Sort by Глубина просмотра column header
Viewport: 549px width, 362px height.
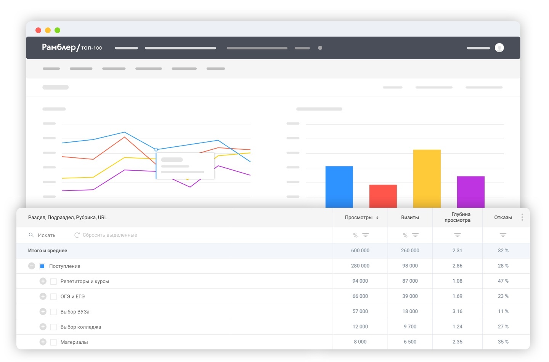[457, 217]
